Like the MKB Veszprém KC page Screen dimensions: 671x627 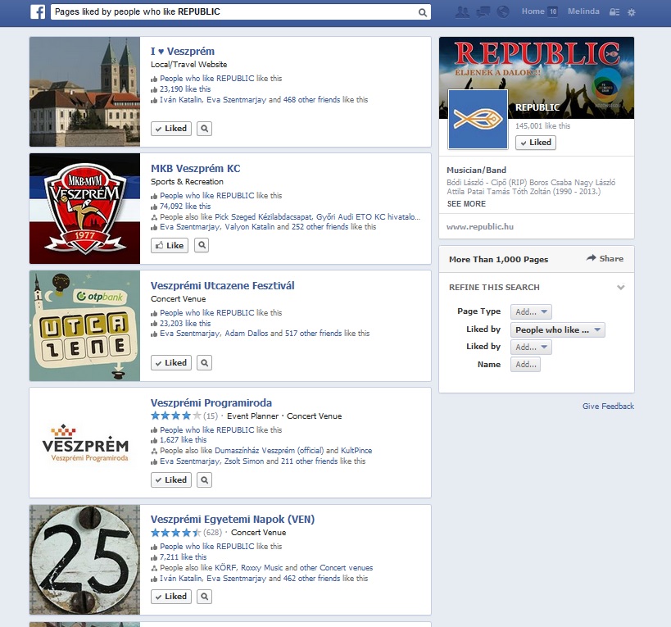pyautogui.click(x=170, y=245)
